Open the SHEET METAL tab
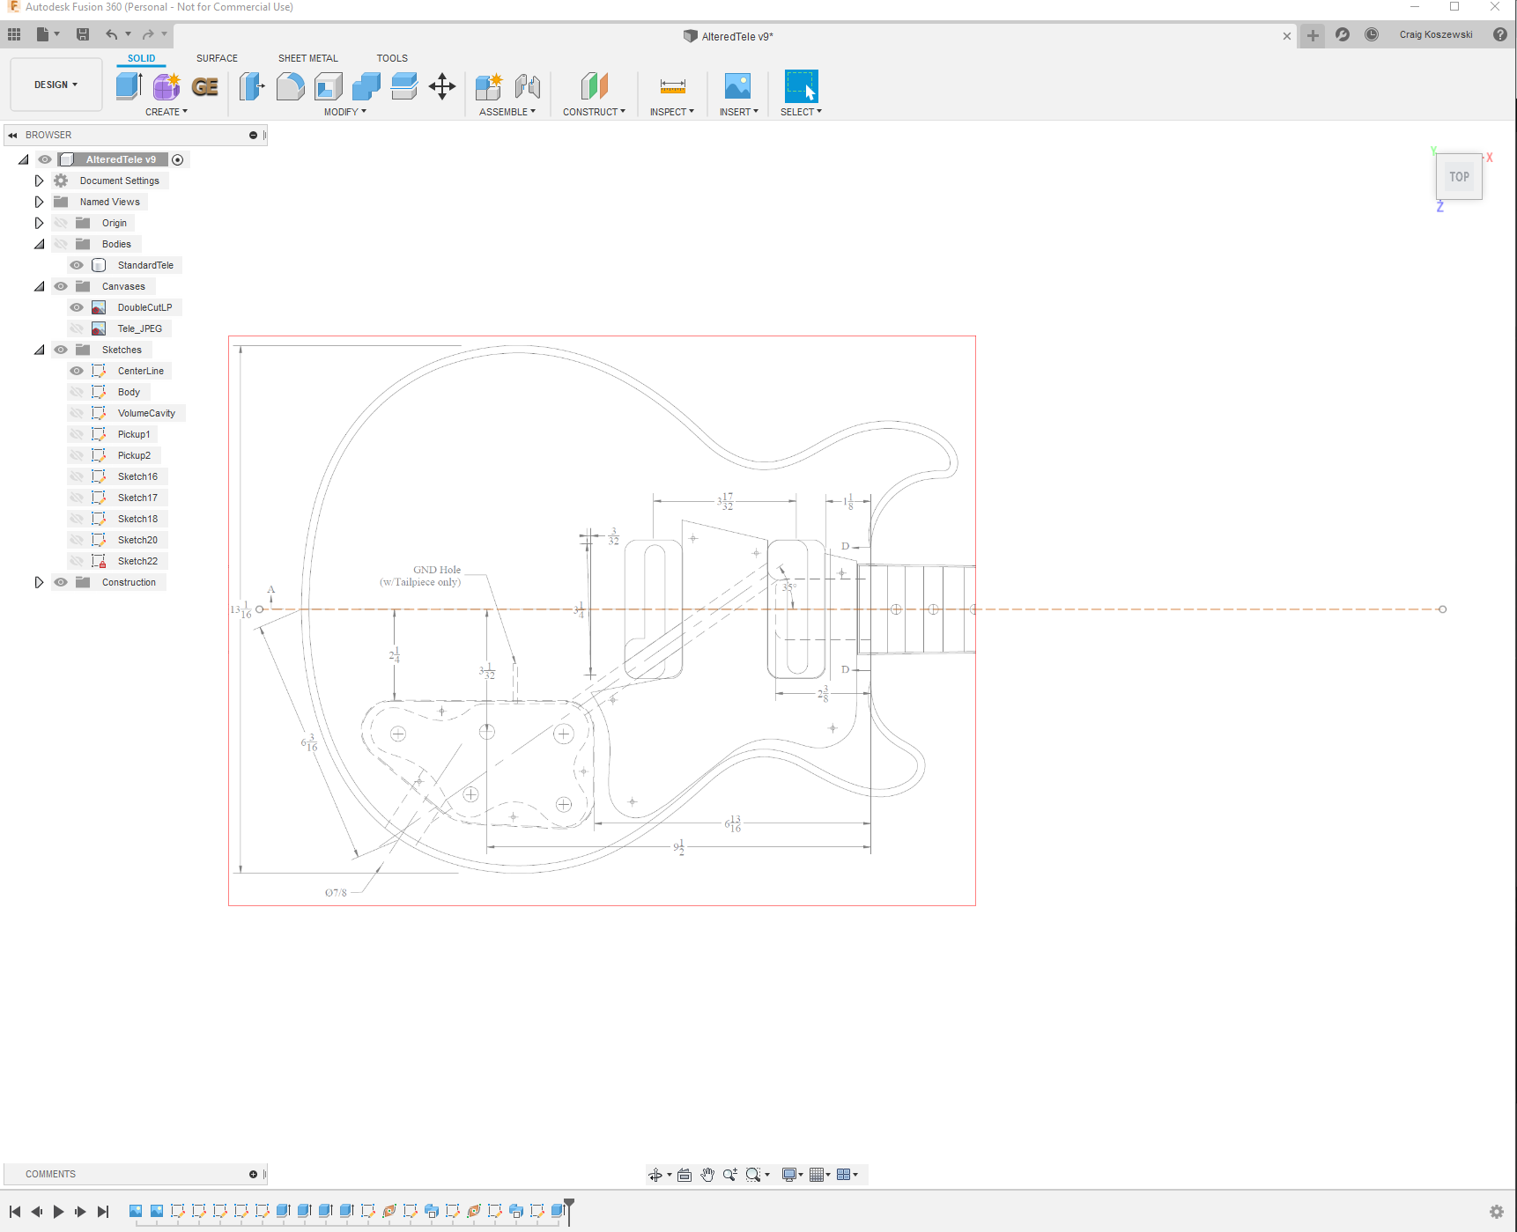 click(307, 58)
